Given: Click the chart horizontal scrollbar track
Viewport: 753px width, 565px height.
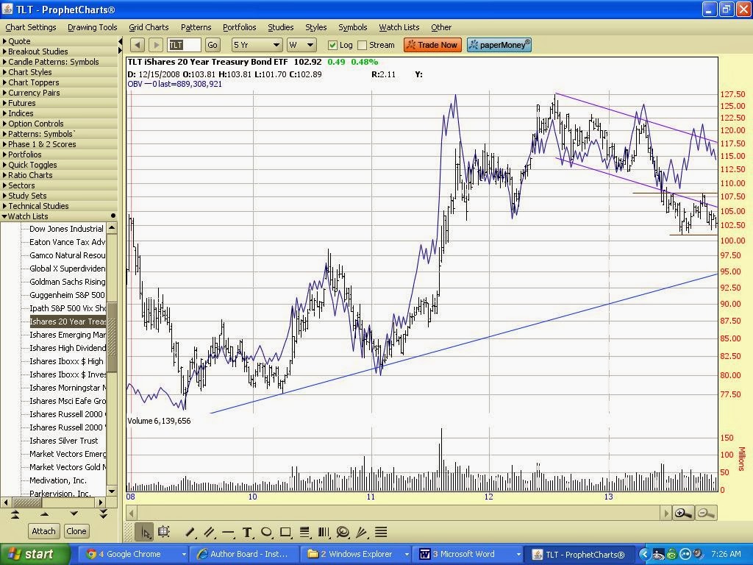Looking at the screenshot, I should click(x=399, y=513).
